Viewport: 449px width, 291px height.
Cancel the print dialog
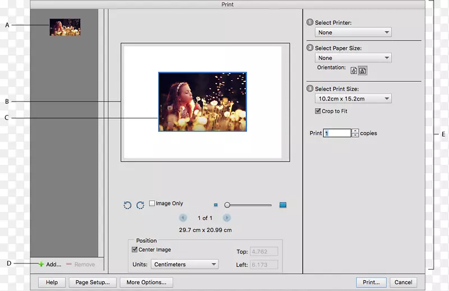point(403,283)
